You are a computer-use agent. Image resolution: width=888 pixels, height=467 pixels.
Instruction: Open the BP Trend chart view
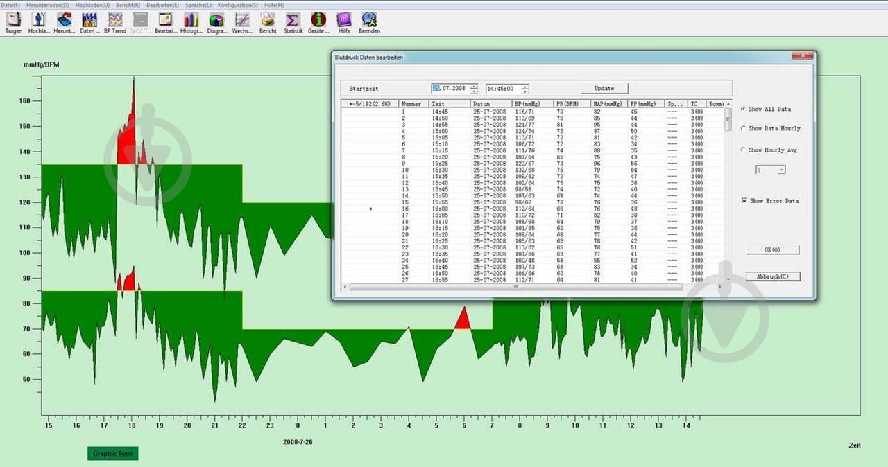pyautogui.click(x=115, y=21)
